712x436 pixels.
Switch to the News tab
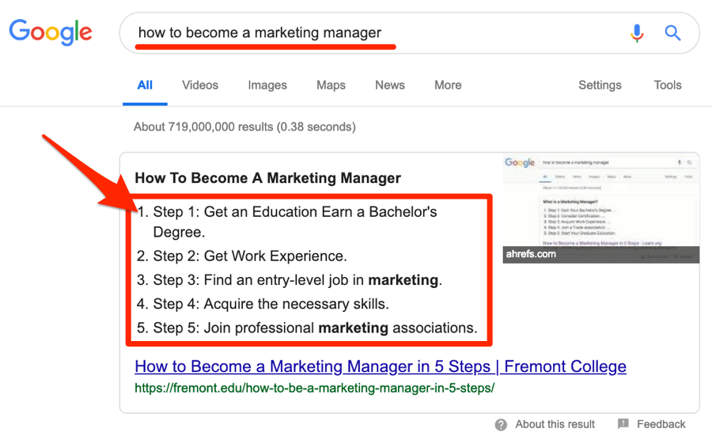[x=390, y=85]
